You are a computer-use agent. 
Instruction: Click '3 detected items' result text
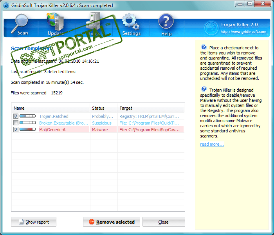[60, 72]
